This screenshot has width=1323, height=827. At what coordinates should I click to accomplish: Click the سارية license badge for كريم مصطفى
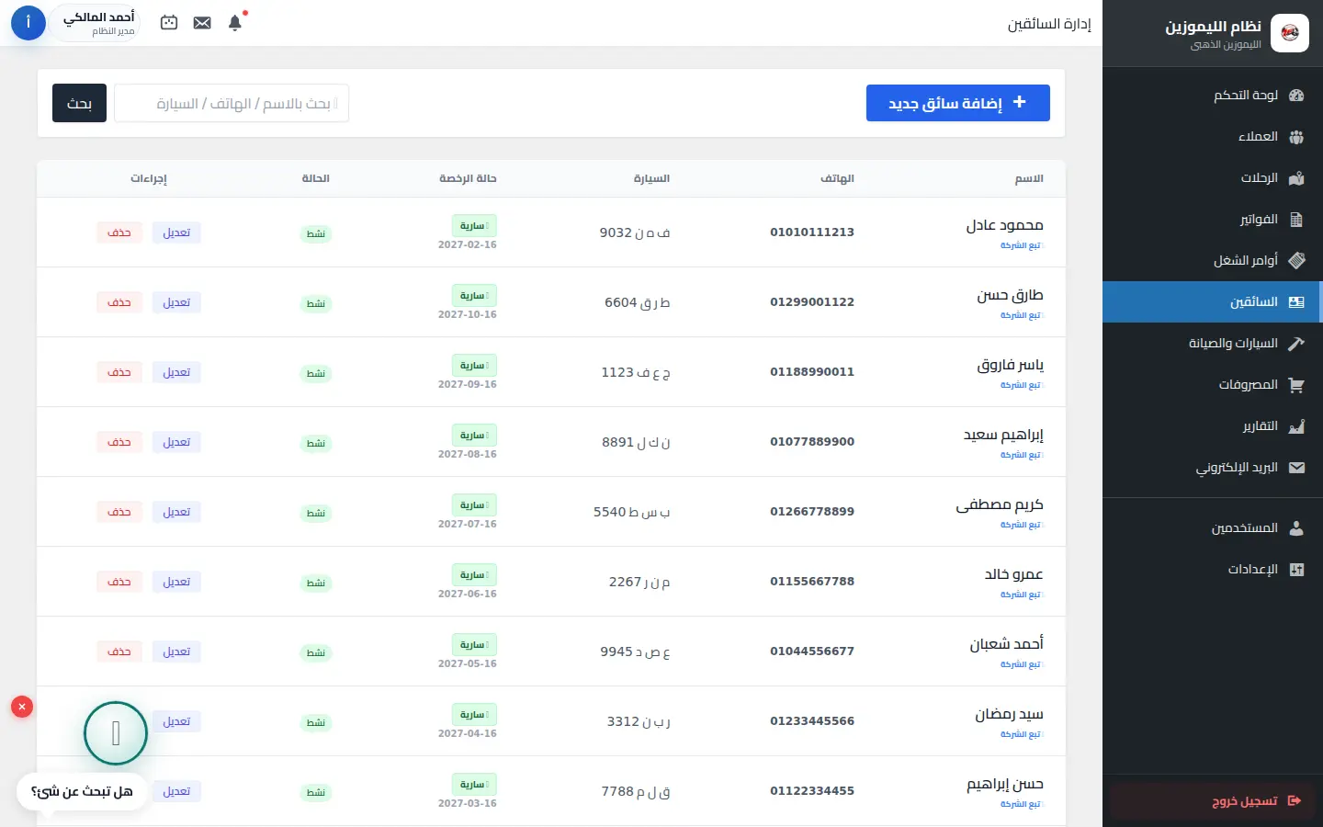pyautogui.click(x=473, y=505)
